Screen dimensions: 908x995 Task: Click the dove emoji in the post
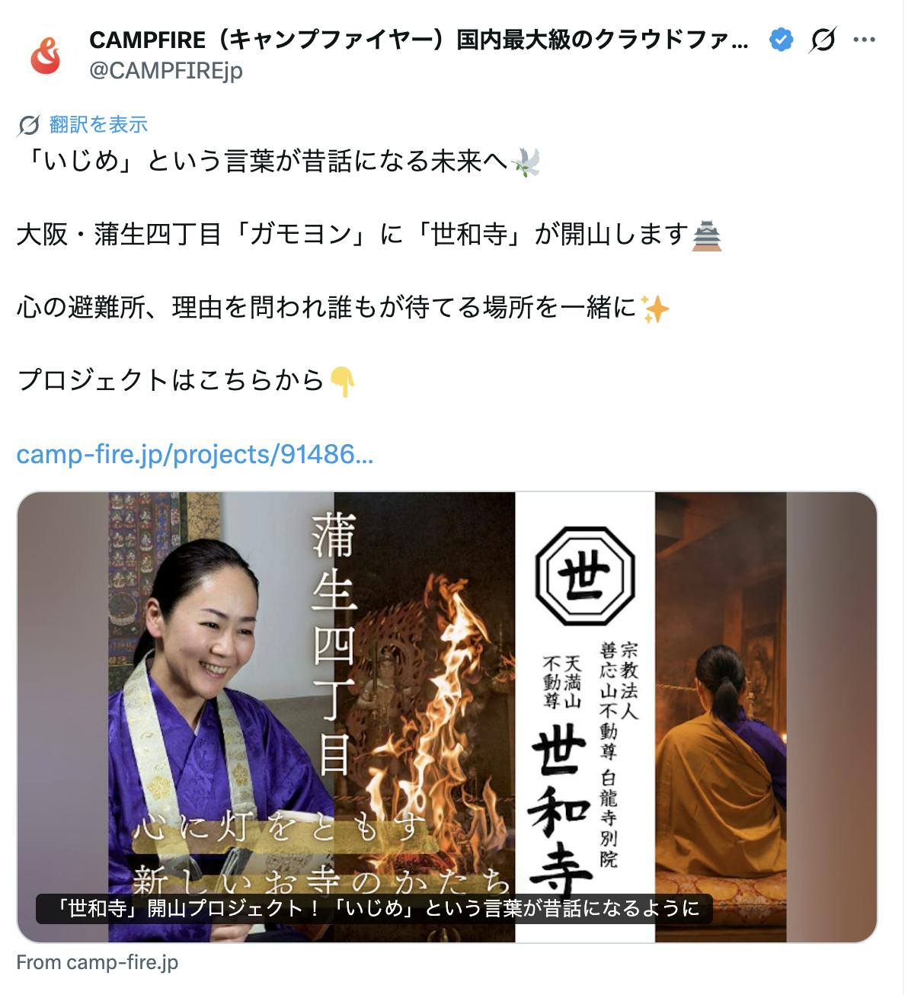coord(526,162)
